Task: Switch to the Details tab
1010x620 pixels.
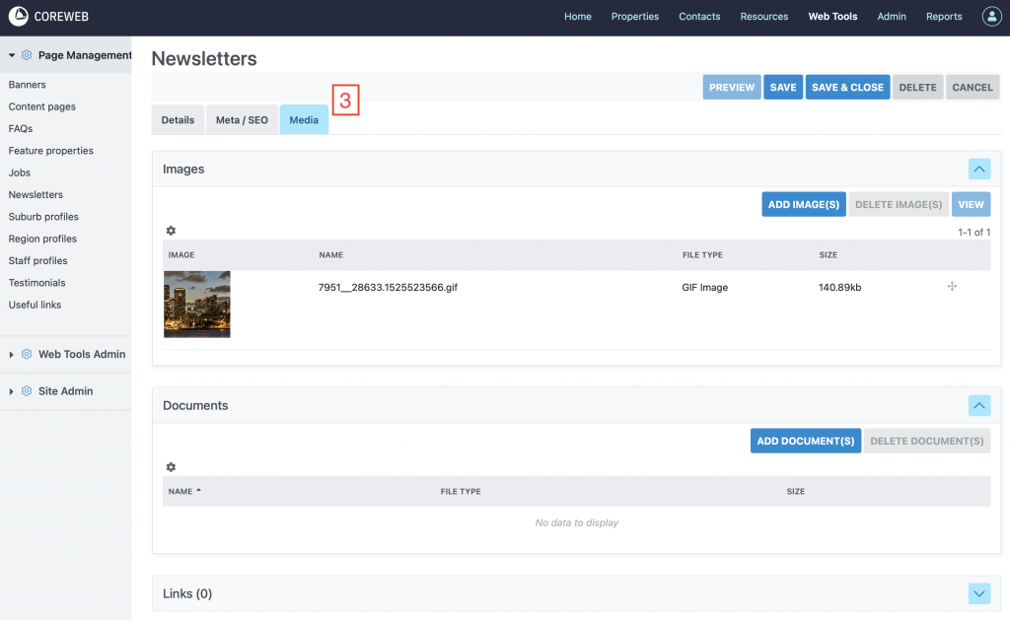Action: click(x=178, y=120)
